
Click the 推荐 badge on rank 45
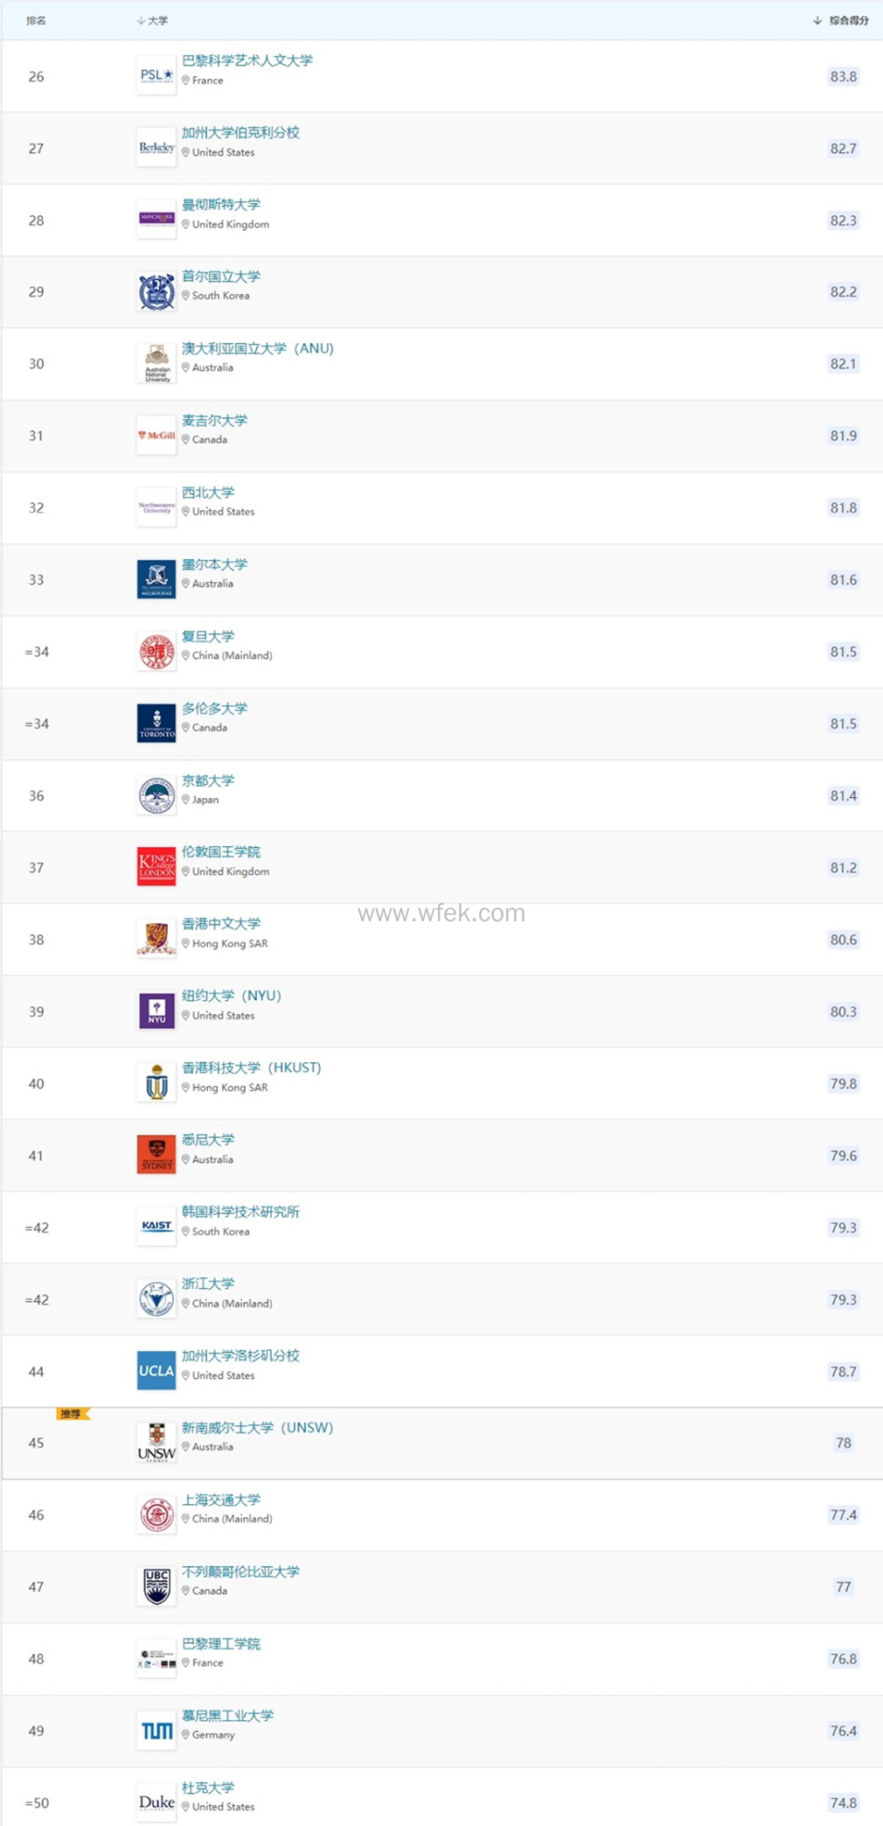[x=72, y=1414]
